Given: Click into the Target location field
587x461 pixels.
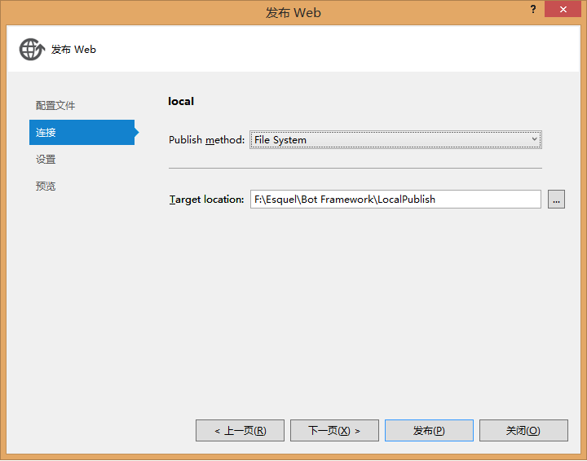Looking at the screenshot, I should (x=395, y=200).
